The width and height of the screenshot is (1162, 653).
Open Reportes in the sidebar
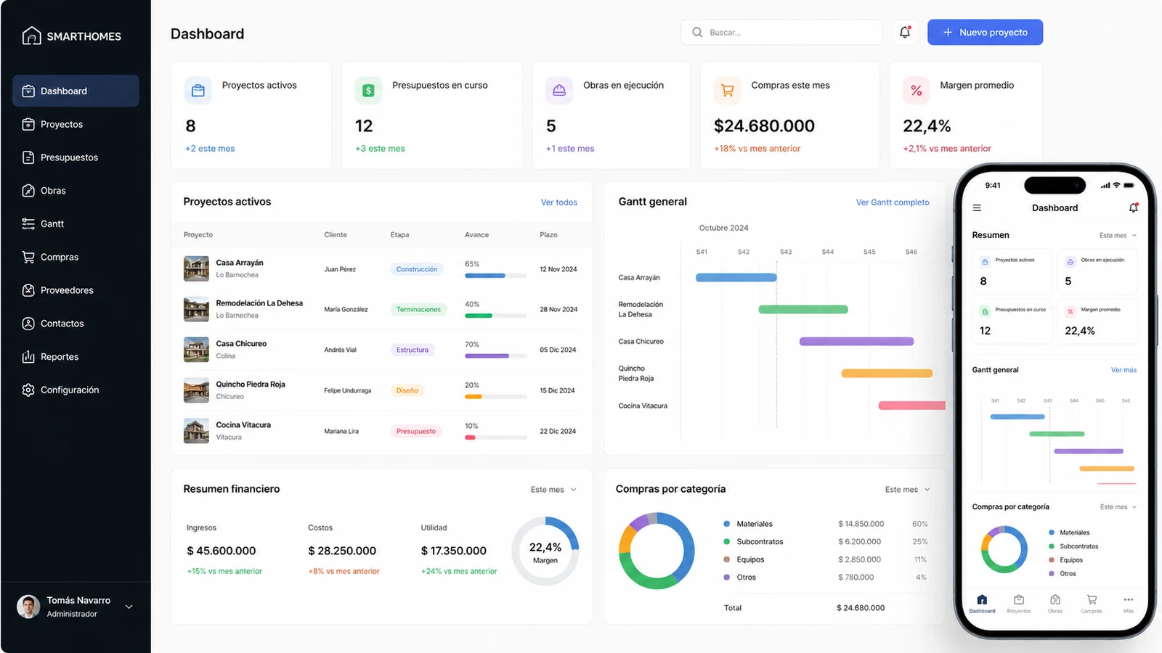pyautogui.click(x=76, y=357)
